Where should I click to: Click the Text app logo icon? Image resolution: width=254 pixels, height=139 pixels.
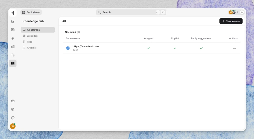click(x=13, y=13)
